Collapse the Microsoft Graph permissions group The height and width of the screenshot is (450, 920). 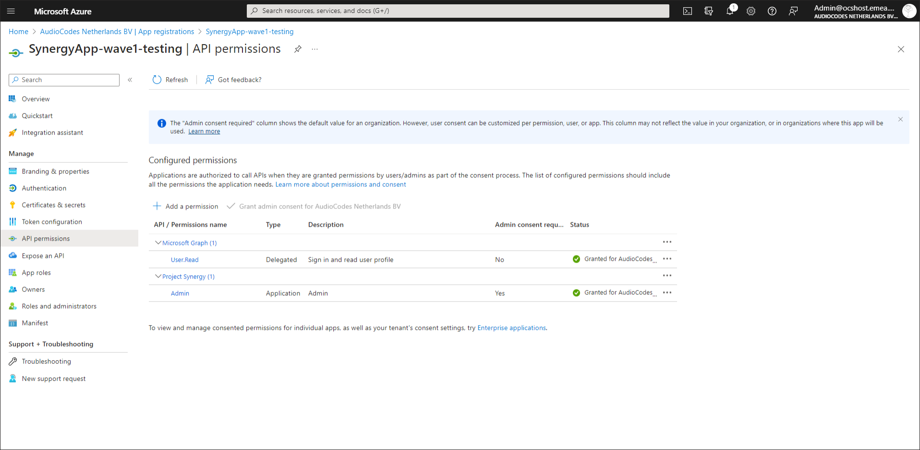pos(158,243)
